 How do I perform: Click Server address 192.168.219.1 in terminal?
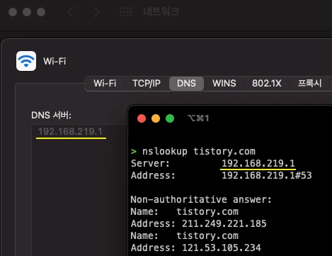pyautogui.click(x=258, y=163)
